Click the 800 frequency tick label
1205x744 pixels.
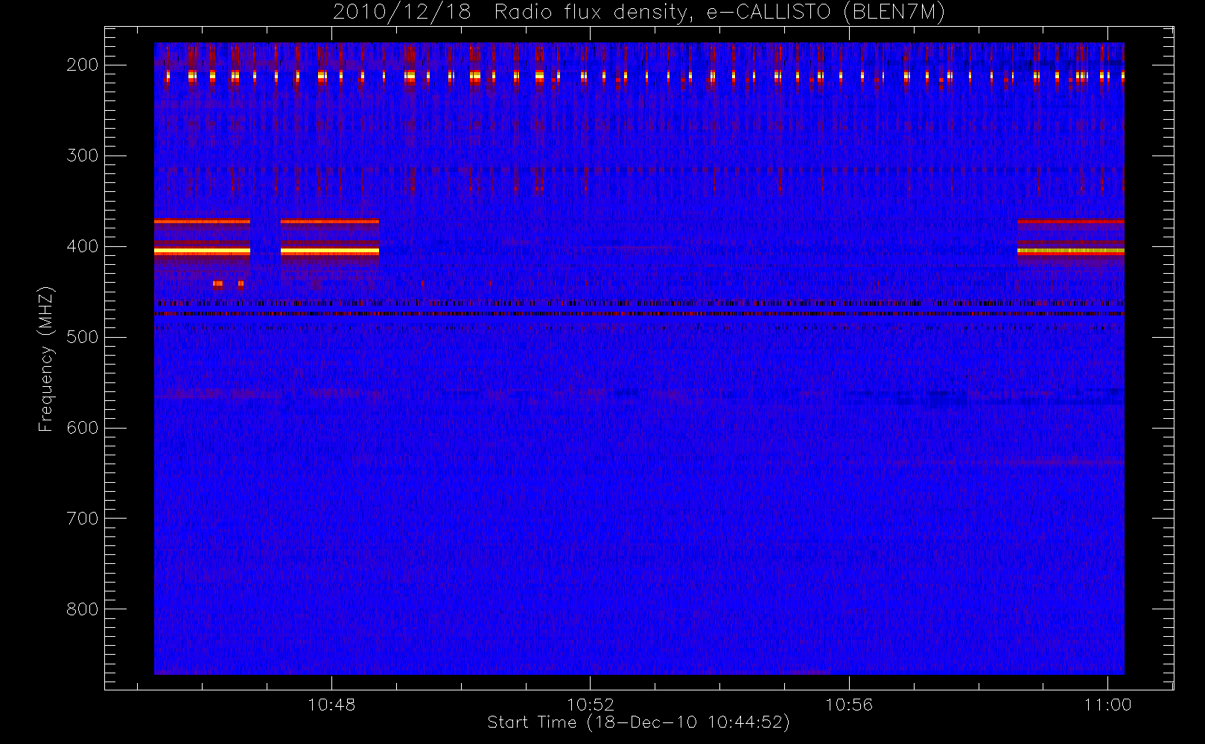[83, 609]
